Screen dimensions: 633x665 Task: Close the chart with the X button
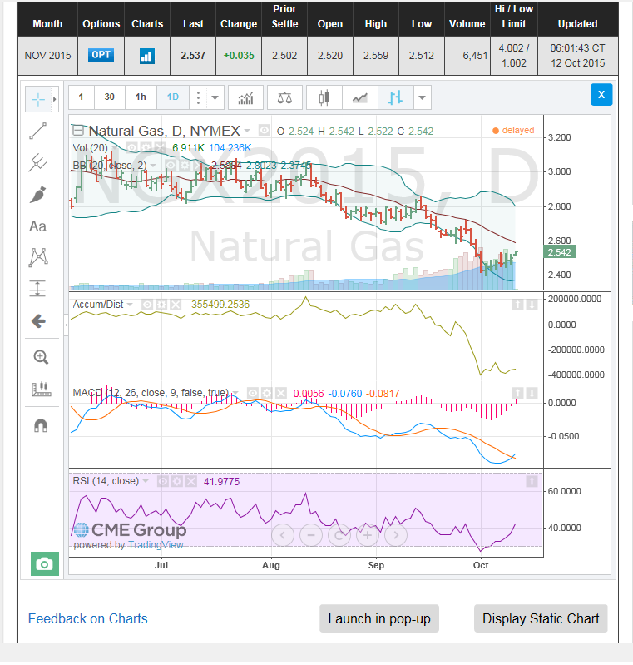click(x=601, y=94)
